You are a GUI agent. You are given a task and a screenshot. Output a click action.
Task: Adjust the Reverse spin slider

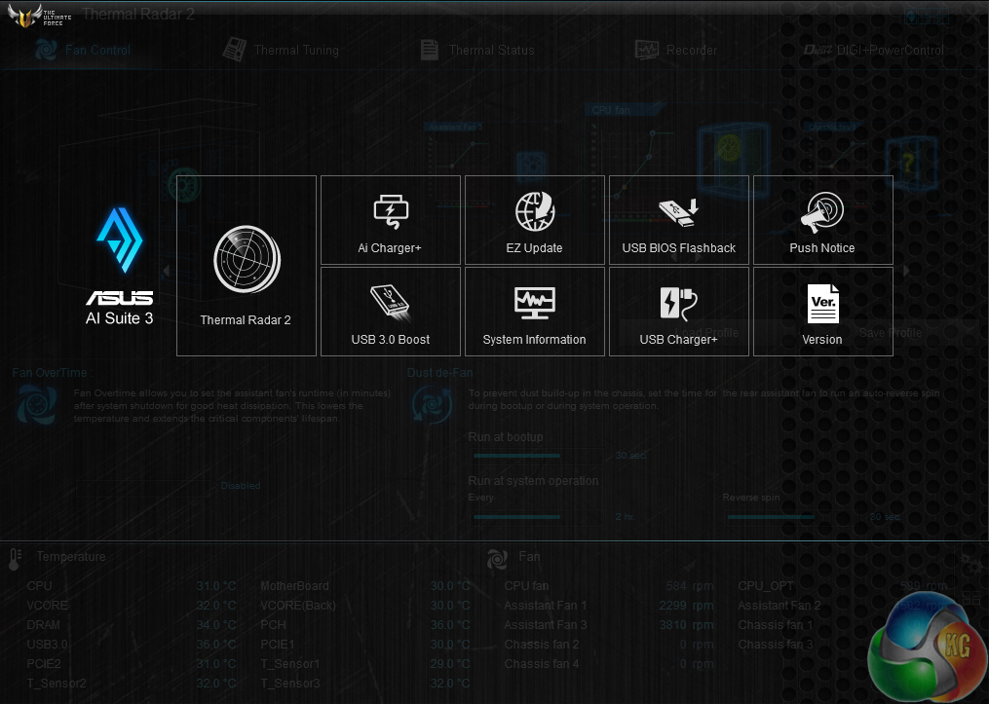(x=793, y=517)
